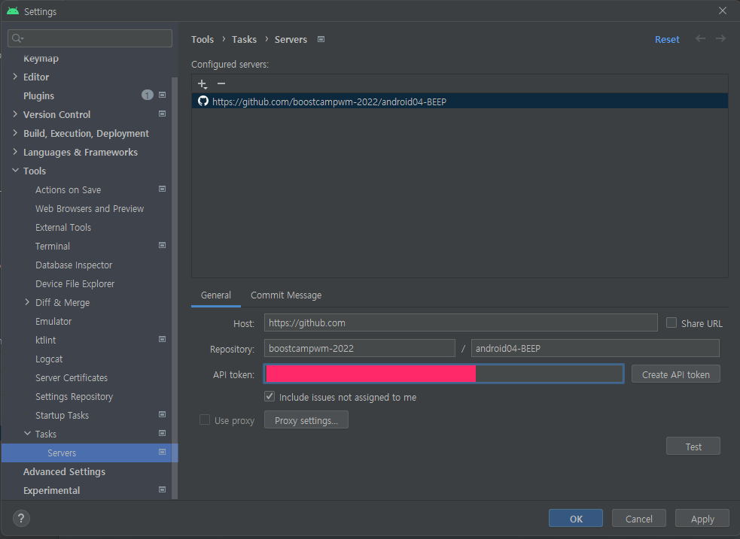Open Database Inspector settings
Screen dimensions: 740x539
coord(74,265)
